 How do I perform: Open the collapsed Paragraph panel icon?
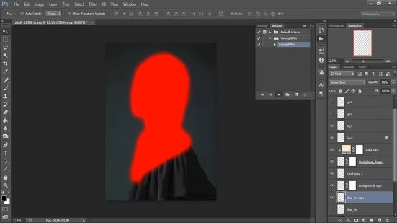click(x=321, y=94)
